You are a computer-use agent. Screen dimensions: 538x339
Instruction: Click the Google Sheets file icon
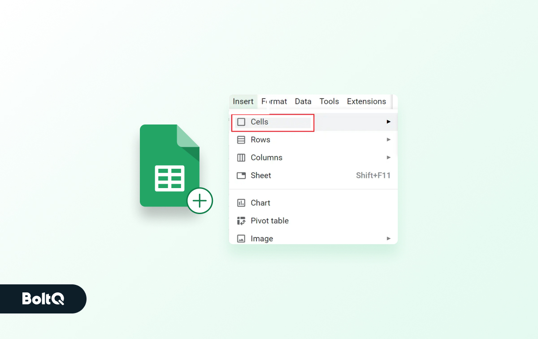[169, 166]
